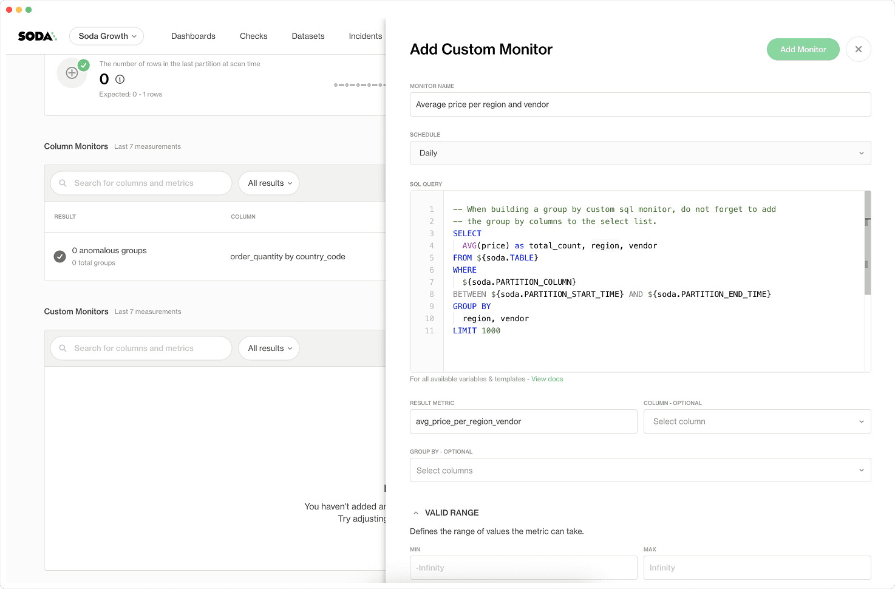Viewport: 895px width, 589px height.
Task: Click the green checkmark badge on row monitor
Action: pyautogui.click(x=84, y=65)
